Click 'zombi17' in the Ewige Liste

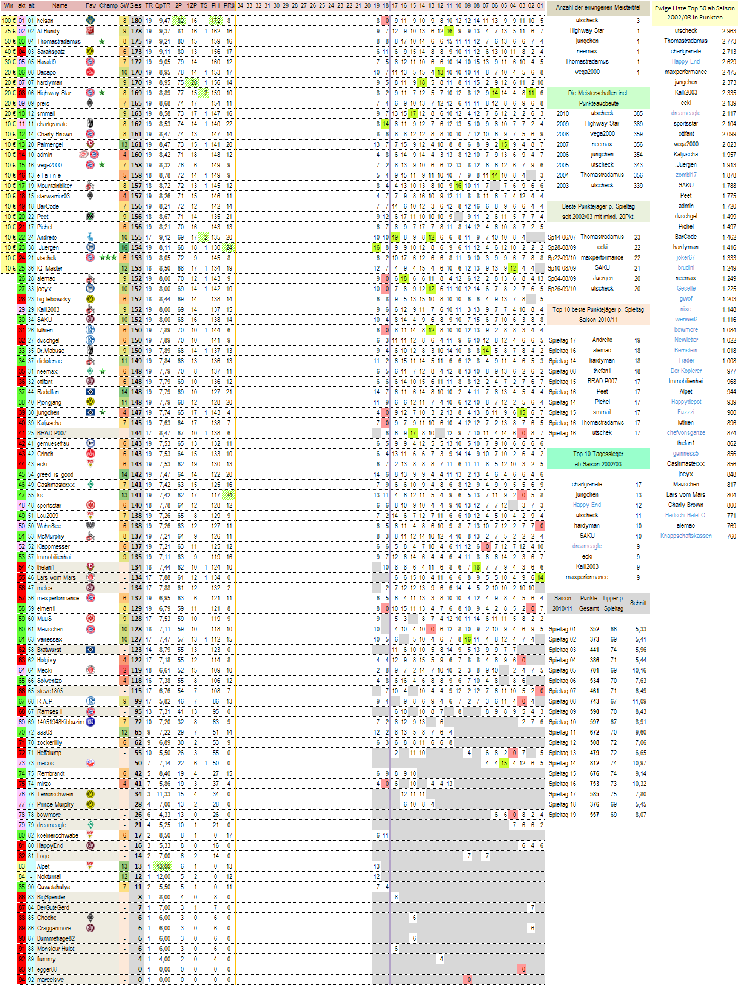[686, 175]
